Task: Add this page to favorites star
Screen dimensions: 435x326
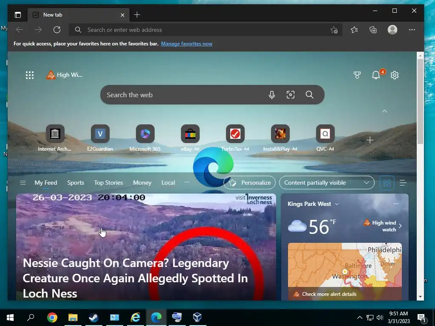Action: (x=334, y=30)
